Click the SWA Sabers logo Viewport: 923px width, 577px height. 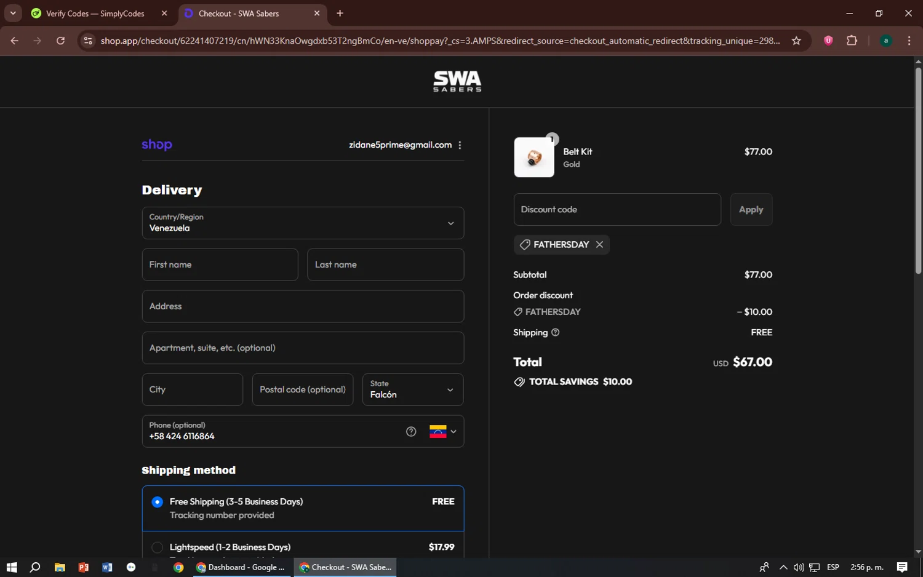click(457, 81)
